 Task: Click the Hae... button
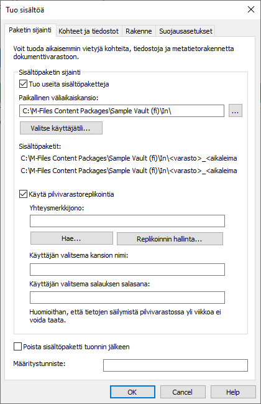(71, 238)
